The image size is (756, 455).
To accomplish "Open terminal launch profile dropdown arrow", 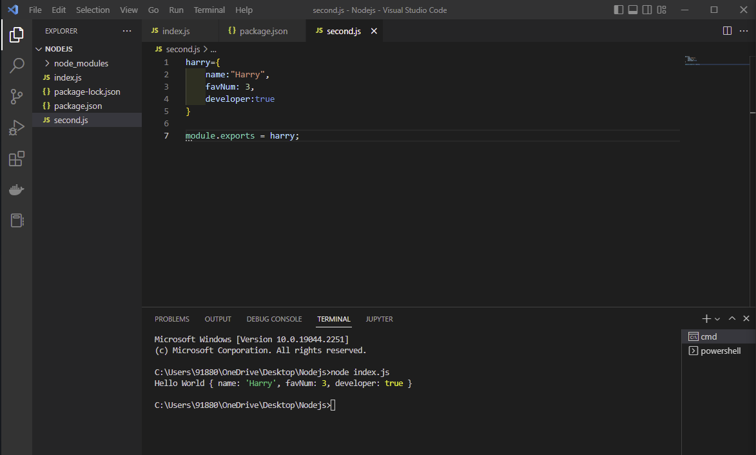I will 717,319.
